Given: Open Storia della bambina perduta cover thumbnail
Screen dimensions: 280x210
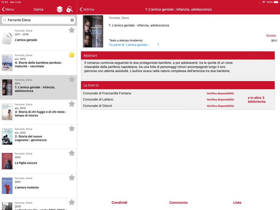Looking at the screenshot, I should tap(7, 63).
